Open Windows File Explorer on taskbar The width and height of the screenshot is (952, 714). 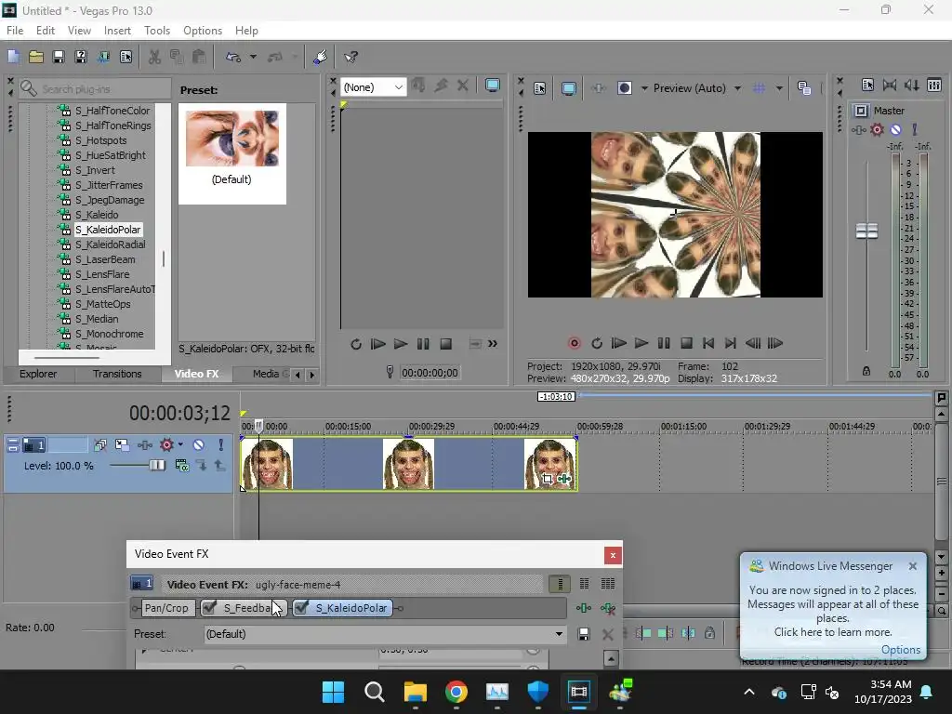tap(416, 692)
